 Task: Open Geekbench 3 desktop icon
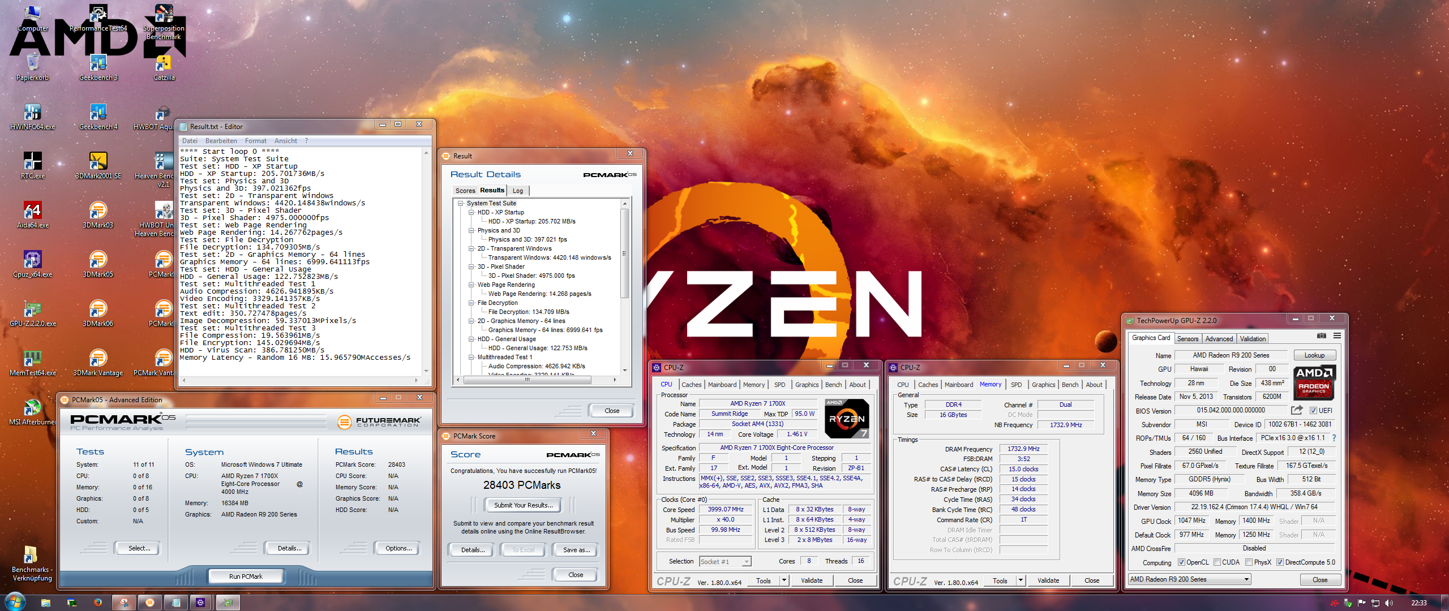click(x=98, y=68)
